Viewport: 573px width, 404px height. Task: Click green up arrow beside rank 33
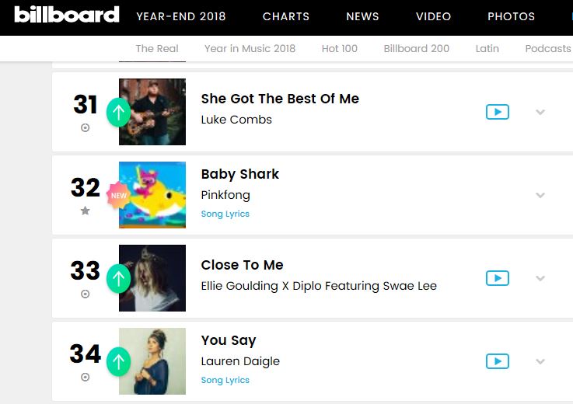coord(118,278)
